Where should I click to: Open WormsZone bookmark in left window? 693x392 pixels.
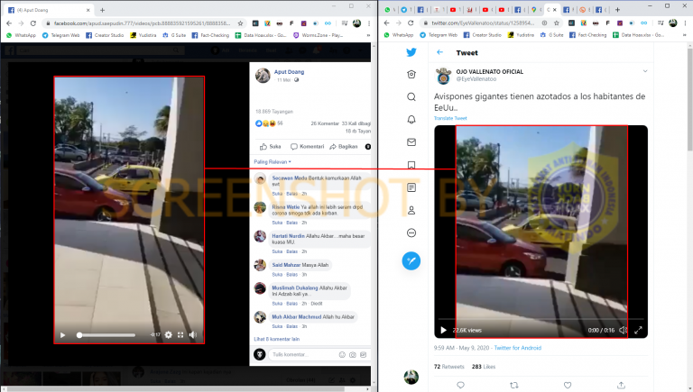pyautogui.click(x=319, y=35)
